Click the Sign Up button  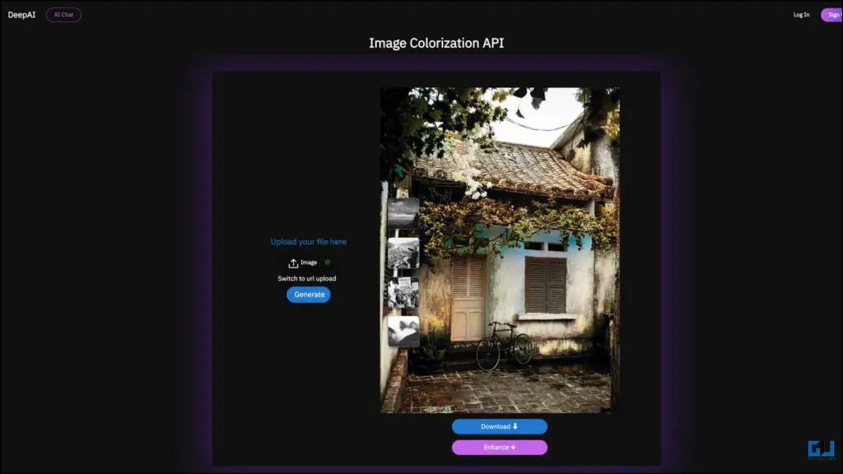832,14
